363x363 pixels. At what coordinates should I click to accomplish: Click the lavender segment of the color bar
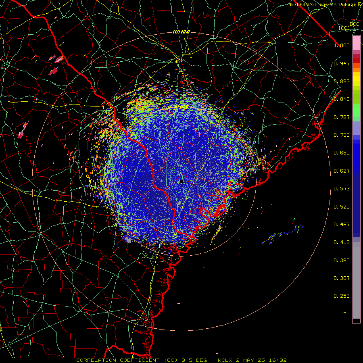point(356,128)
